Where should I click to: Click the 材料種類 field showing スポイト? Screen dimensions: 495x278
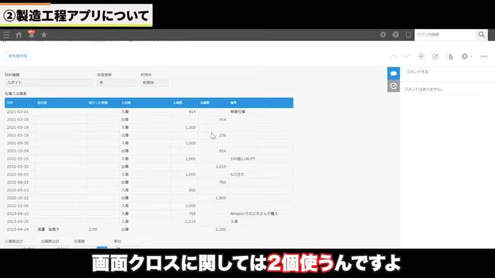(49, 83)
